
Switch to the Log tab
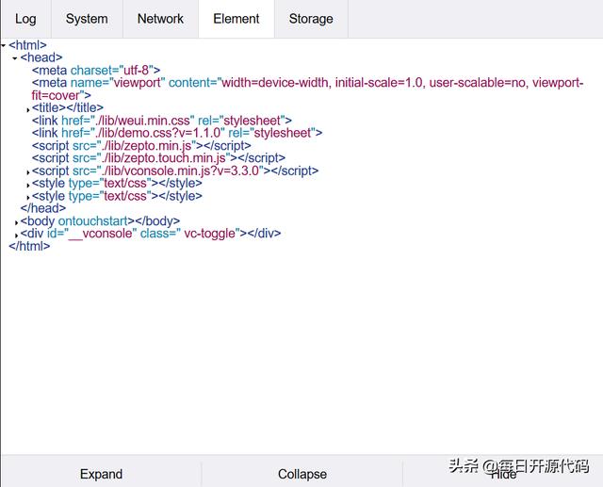(x=25, y=19)
